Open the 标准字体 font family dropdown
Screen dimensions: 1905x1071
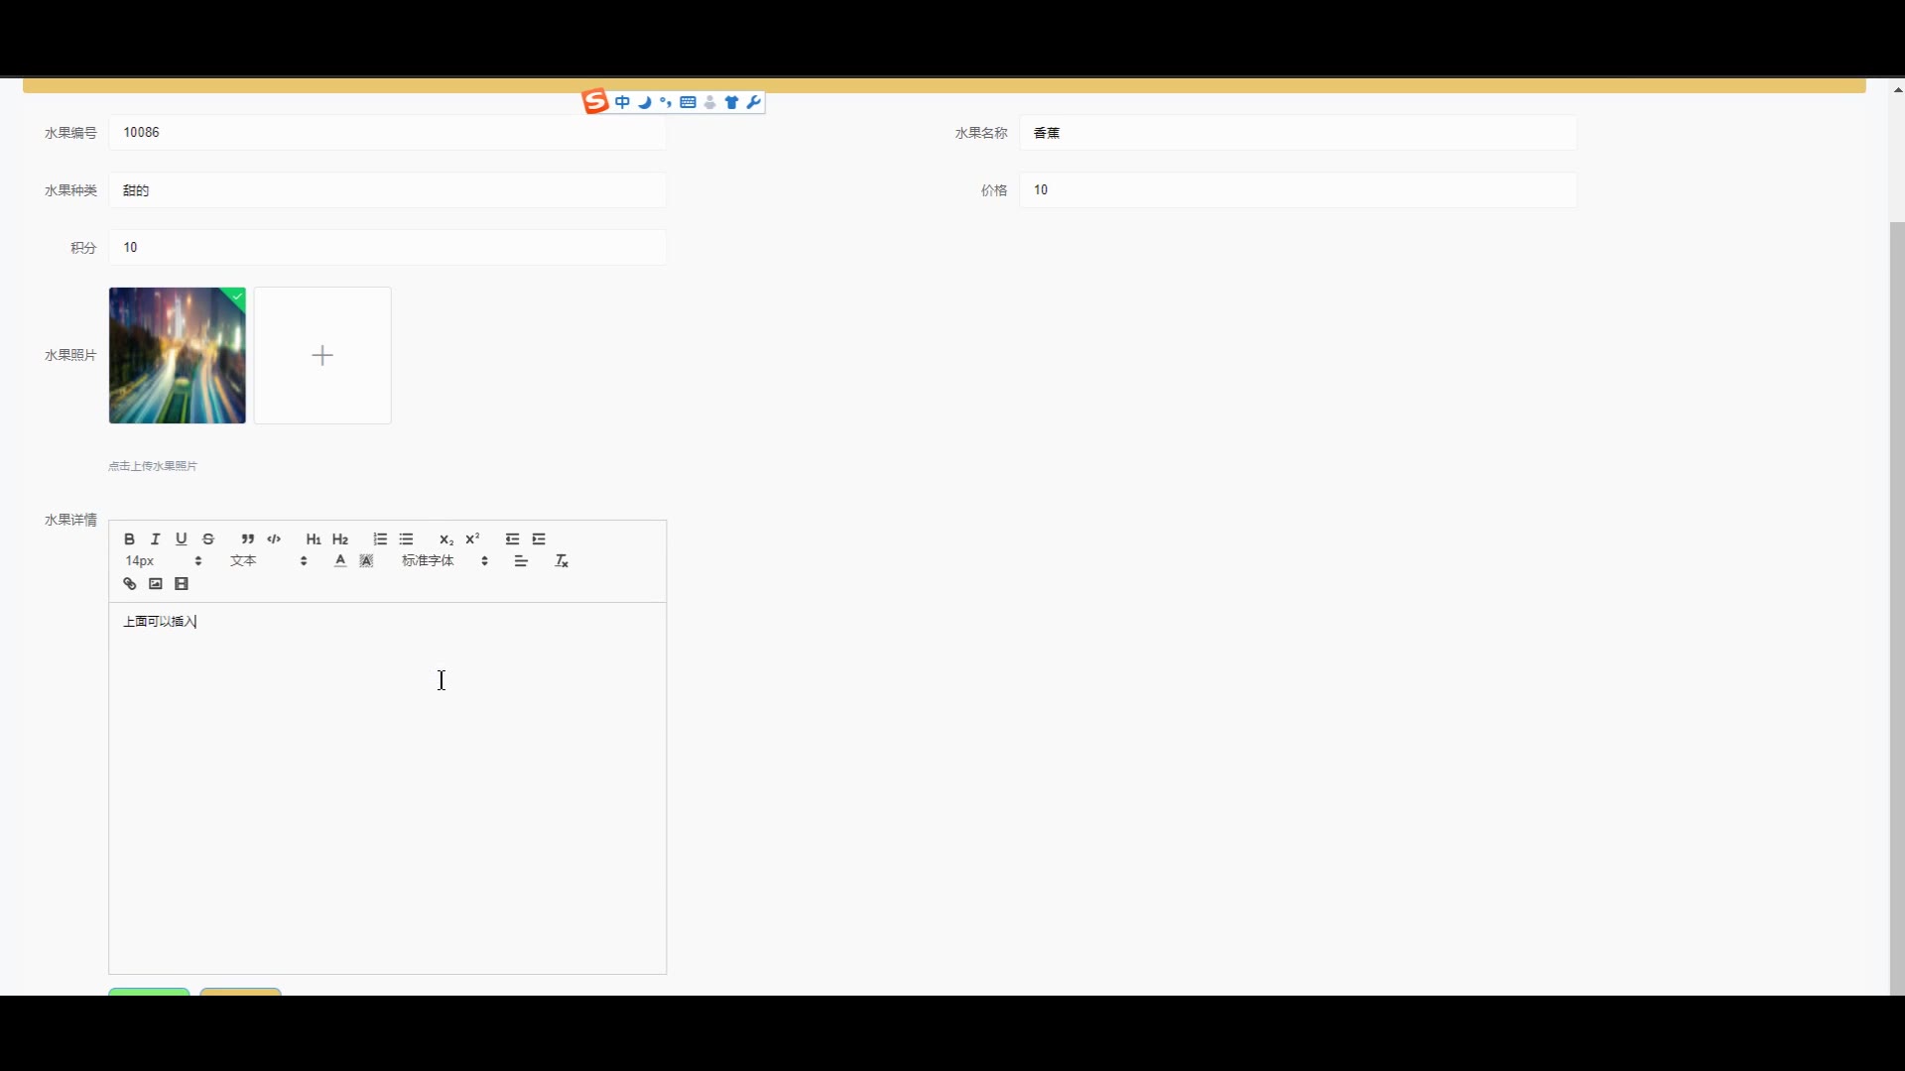(444, 561)
